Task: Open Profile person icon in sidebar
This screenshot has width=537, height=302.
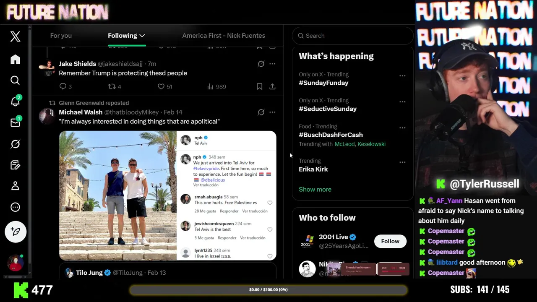Action: point(15,186)
